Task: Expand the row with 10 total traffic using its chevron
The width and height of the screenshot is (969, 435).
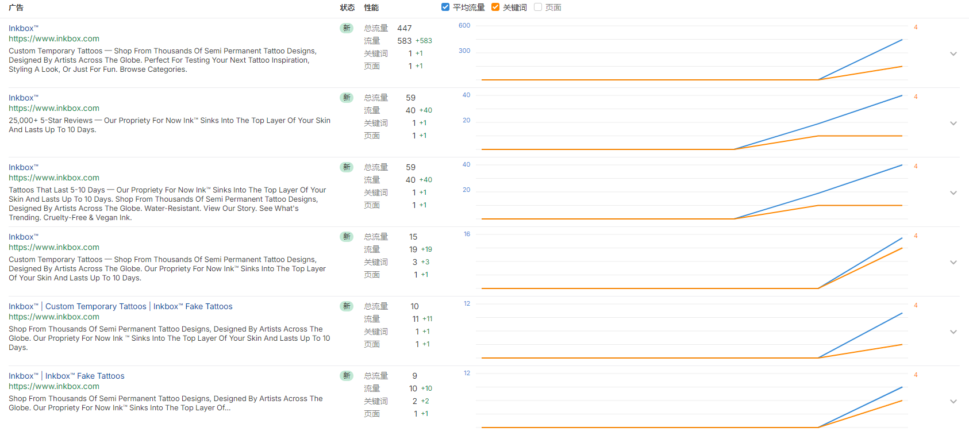Action: coord(953,332)
